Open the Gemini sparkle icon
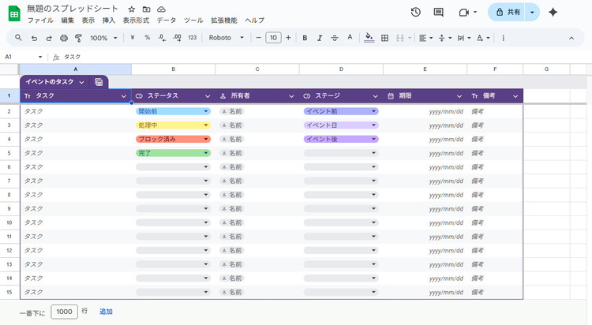Image resolution: width=592 pixels, height=325 pixels. pos(553,12)
